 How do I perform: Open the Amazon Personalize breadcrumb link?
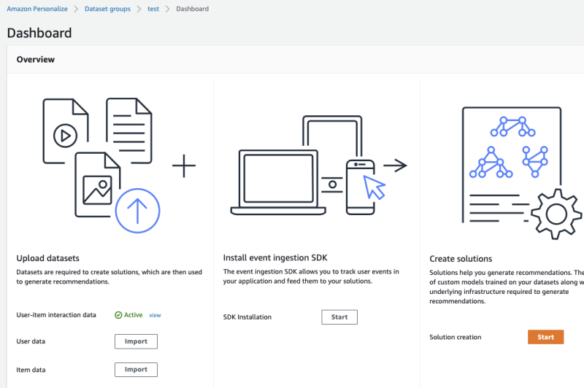36,9
